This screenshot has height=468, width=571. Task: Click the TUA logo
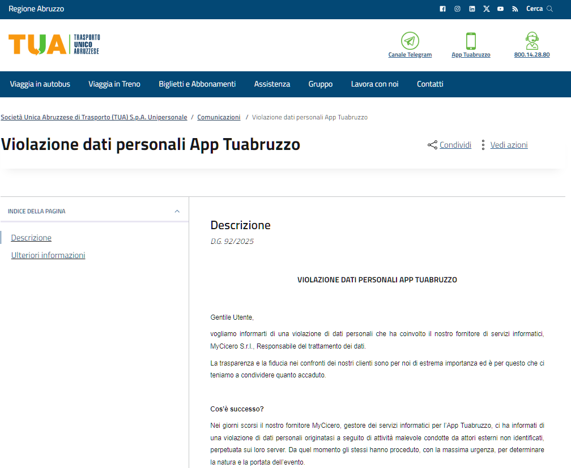pyautogui.click(x=54, y=44)
